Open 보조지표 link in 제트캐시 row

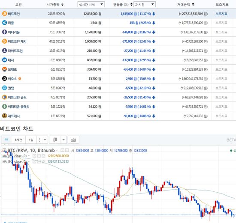(221, 116)
